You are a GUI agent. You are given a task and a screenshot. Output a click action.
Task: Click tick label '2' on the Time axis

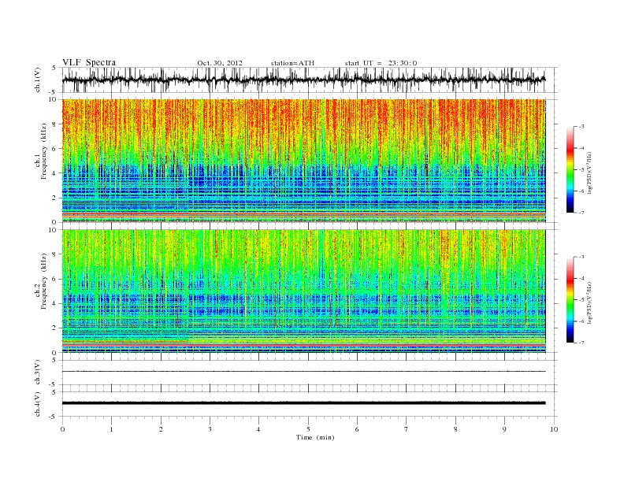pyautogui.click(x=161, y=429)
